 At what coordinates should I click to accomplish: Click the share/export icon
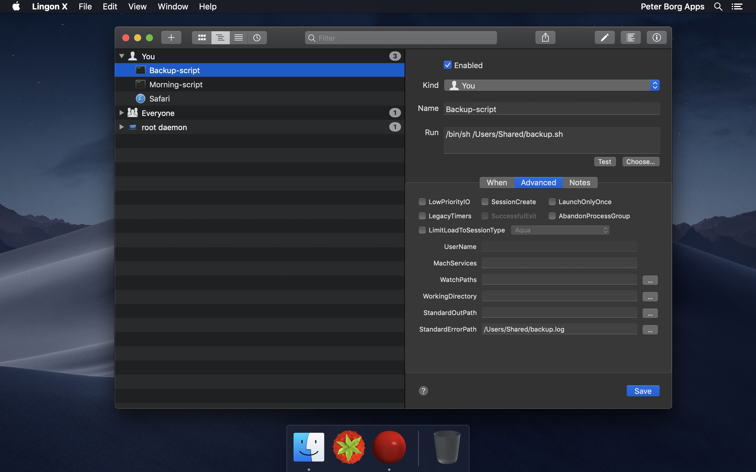[x=545, y=37]
